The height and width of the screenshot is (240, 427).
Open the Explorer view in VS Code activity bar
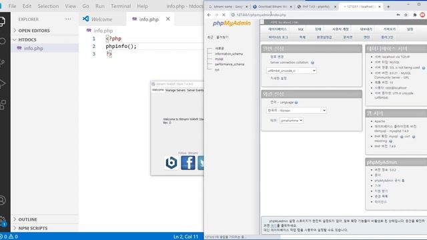[2, 21]
